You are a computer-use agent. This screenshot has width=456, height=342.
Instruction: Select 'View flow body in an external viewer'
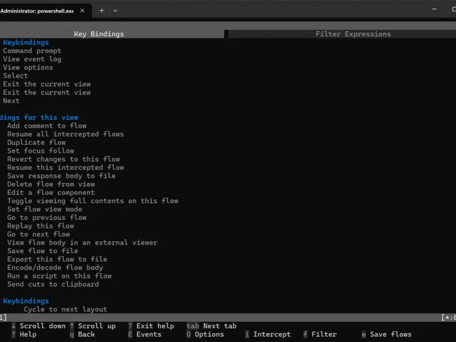click(82, 243)
